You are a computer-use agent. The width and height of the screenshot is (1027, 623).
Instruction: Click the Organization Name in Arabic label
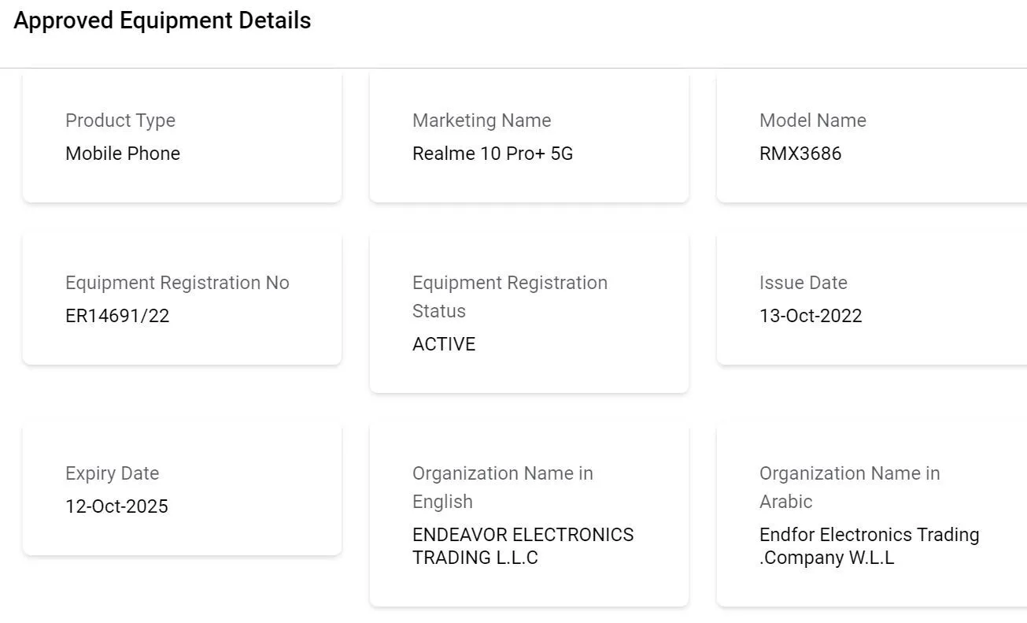click(x=849, y=487)
